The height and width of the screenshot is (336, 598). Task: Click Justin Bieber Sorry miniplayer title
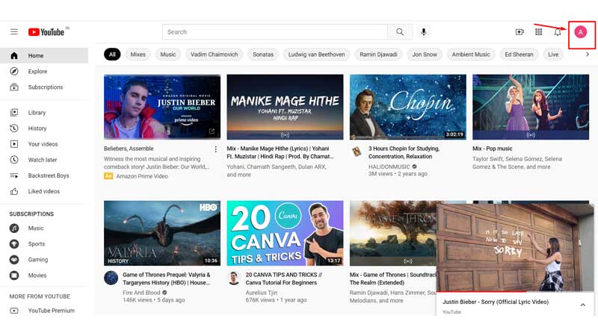[x=496, y=302]
